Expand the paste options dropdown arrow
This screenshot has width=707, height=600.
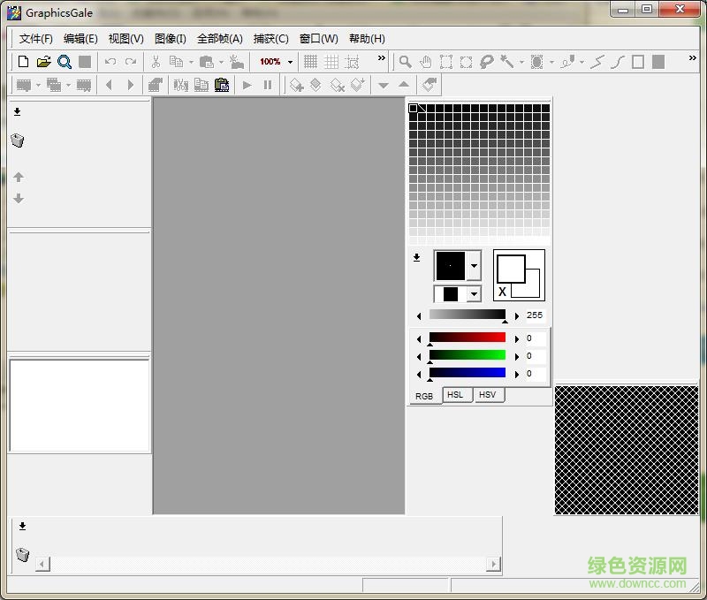pos(221,62)
